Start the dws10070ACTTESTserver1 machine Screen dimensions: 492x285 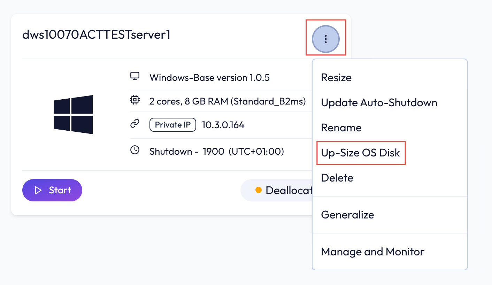coord(52,190)
